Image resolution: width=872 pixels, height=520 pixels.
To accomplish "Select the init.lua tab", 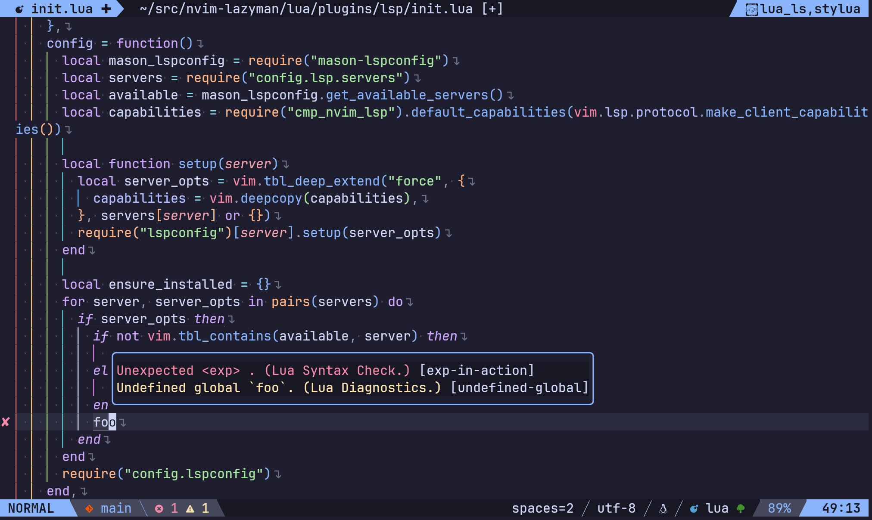I will 62,9.
